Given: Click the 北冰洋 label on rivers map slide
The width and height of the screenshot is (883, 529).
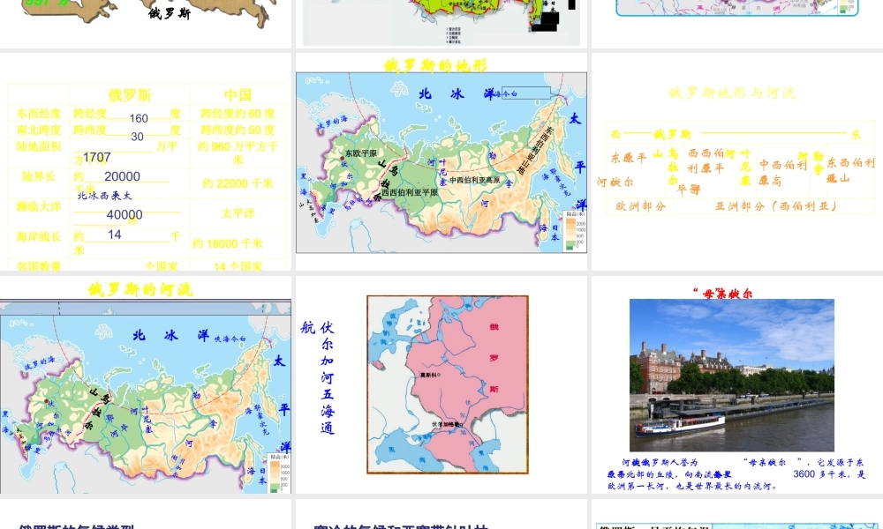Looking at the screenshot, I should pyautogui.click(x=170, y=336).
